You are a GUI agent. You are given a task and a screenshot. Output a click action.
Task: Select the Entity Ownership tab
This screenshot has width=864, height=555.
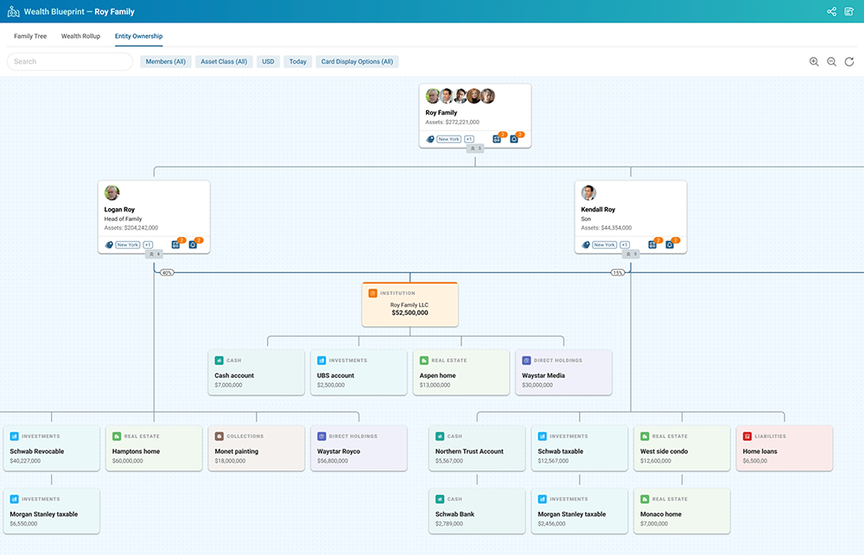pyautogui.click(x=139, y=36)
